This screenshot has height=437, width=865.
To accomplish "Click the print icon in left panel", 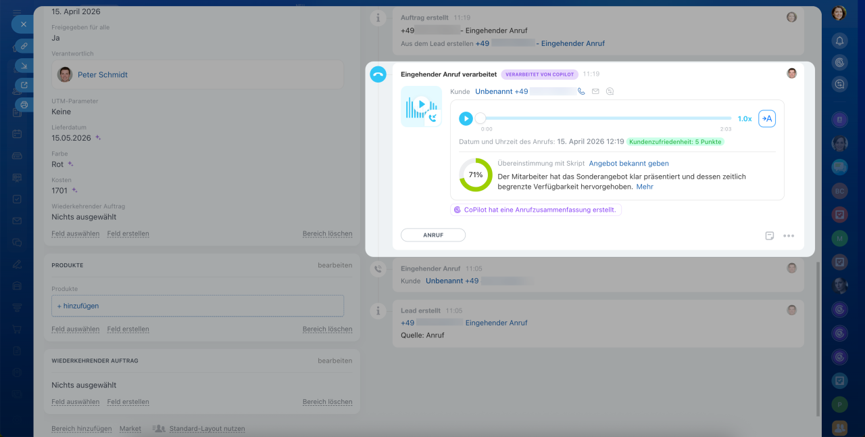I will [24, 105].
